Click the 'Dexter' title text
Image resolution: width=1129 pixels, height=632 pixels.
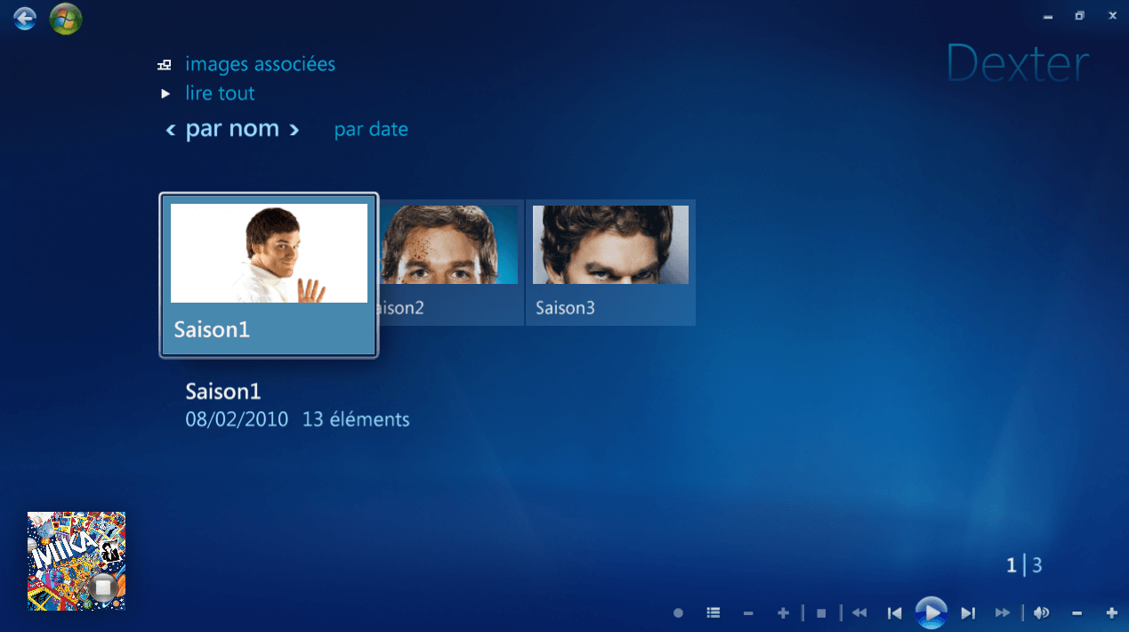click(1018, 64)
